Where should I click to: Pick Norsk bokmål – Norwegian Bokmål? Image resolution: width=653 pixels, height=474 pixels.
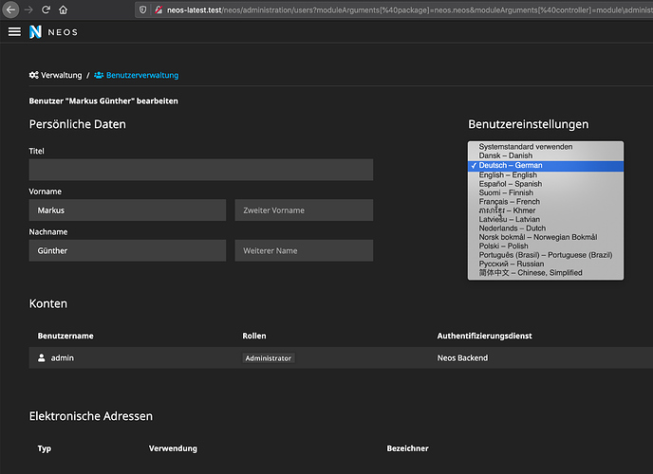pos(546,237)
